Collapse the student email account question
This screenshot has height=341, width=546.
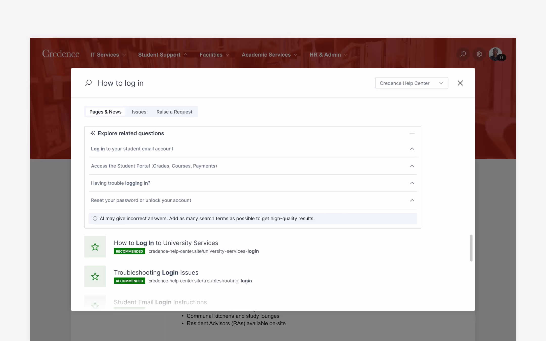412,149
